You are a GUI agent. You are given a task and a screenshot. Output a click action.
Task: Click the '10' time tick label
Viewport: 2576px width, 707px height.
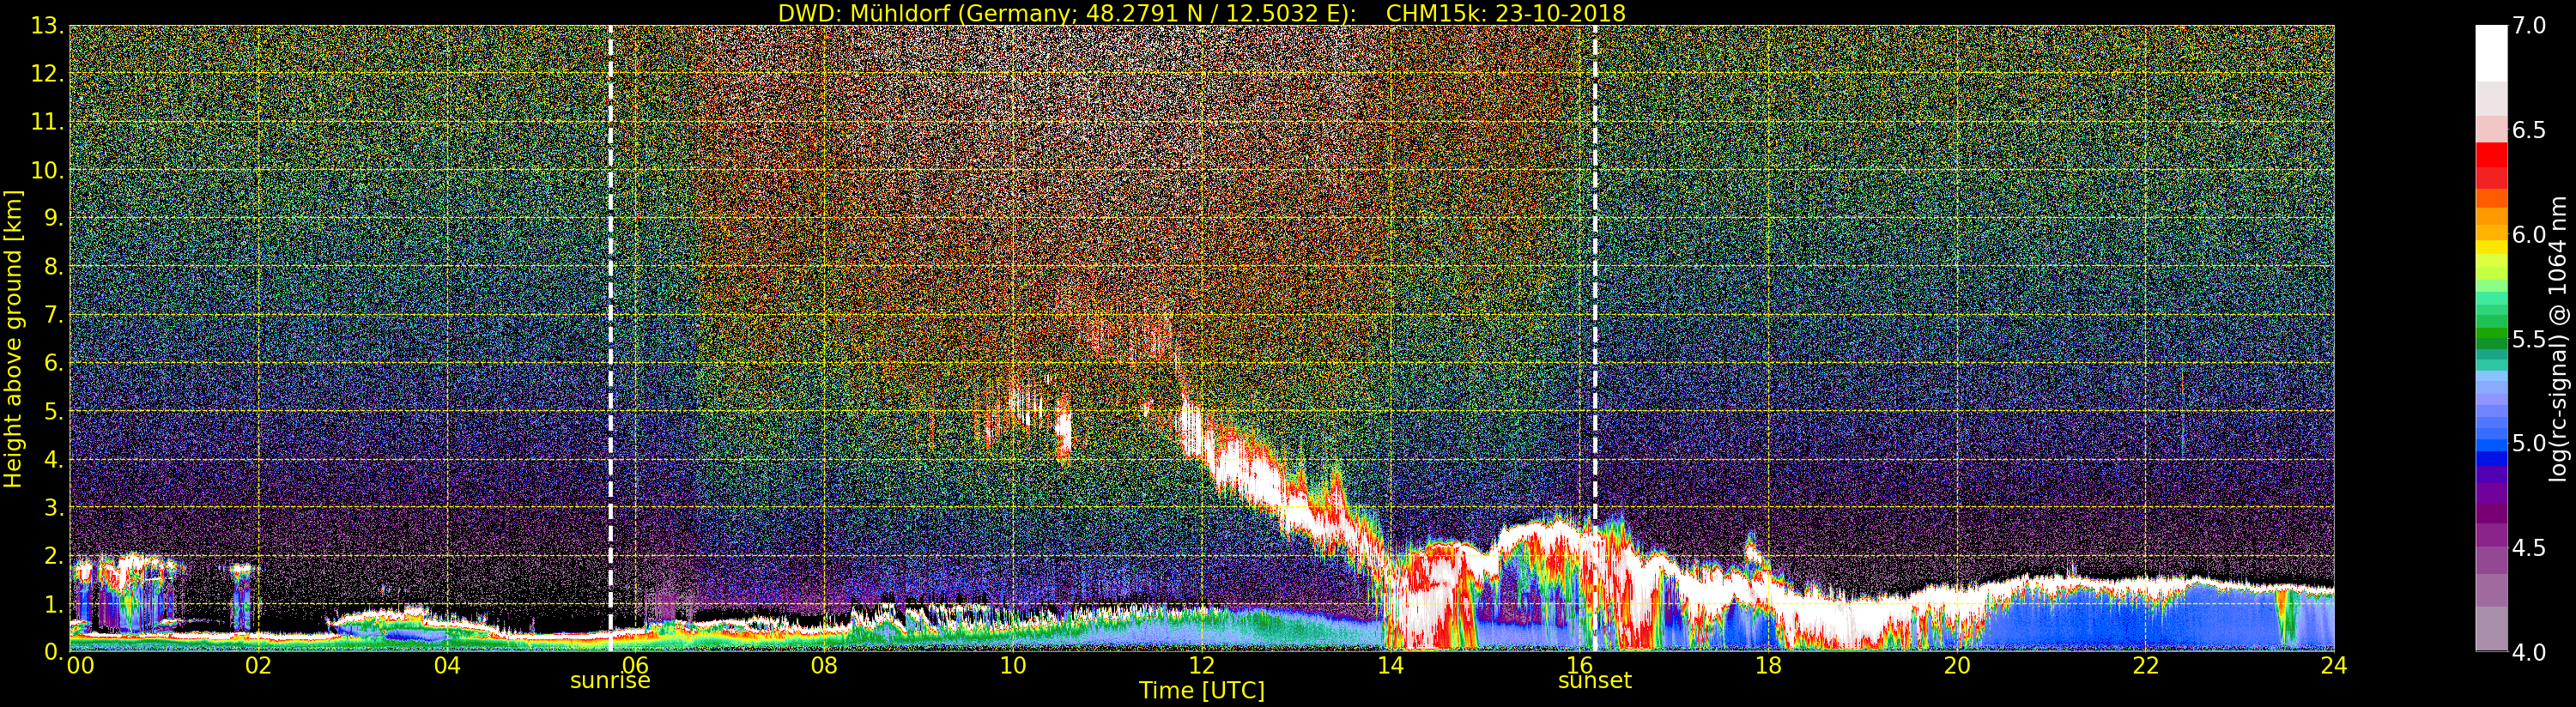pos(1013,665)
